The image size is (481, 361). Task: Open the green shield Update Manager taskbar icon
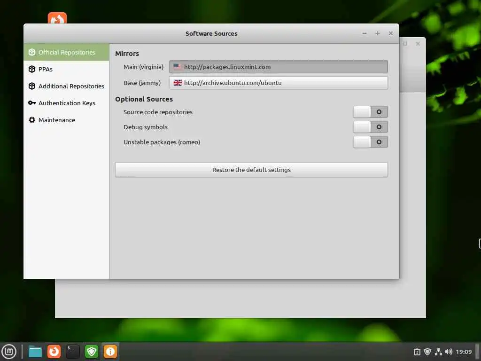pyautogui.click(x=92, y=352)
